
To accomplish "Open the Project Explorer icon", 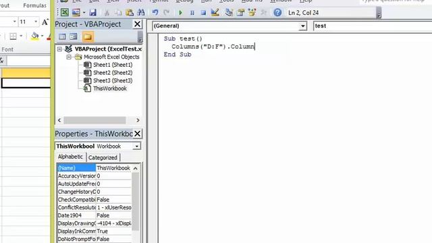I will click(x=229, y=12).
